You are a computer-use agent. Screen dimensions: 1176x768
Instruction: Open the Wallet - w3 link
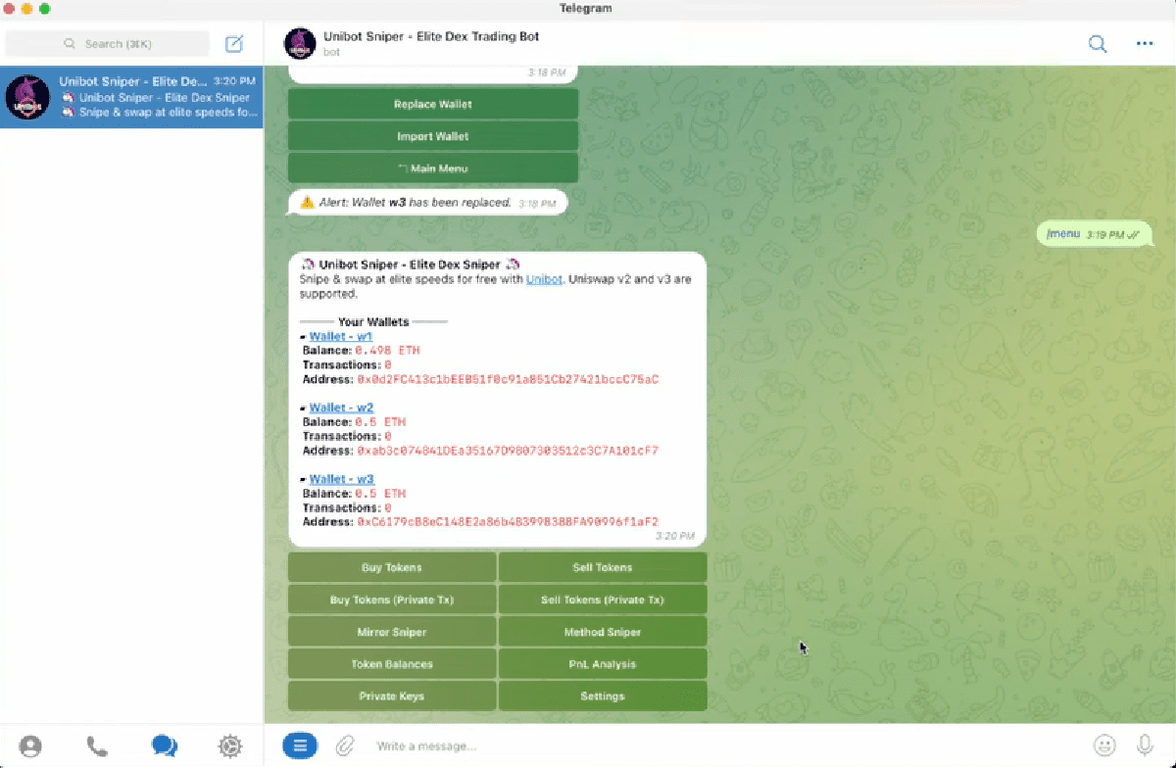(x=341, y=479)
